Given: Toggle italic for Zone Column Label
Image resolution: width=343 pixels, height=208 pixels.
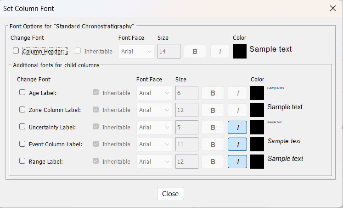Looking at the screenshot, I should tap(237, 110).
